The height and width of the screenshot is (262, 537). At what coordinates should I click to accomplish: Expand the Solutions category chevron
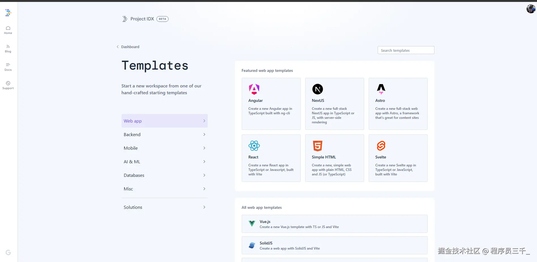[x=204, y=207]
